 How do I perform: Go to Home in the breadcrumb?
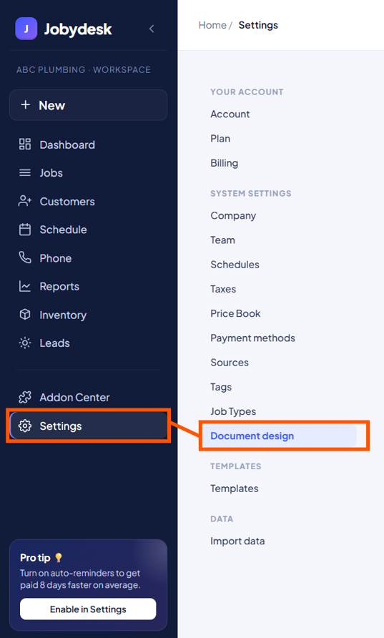212,25
